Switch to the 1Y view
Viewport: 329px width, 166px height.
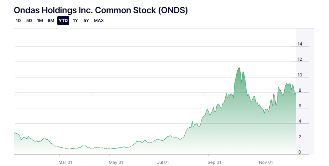coord(75,21)
